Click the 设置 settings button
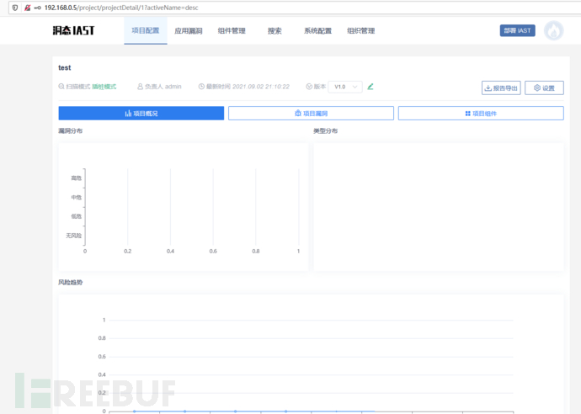This screenshot has height=414, width=581. tap(543, 88)
